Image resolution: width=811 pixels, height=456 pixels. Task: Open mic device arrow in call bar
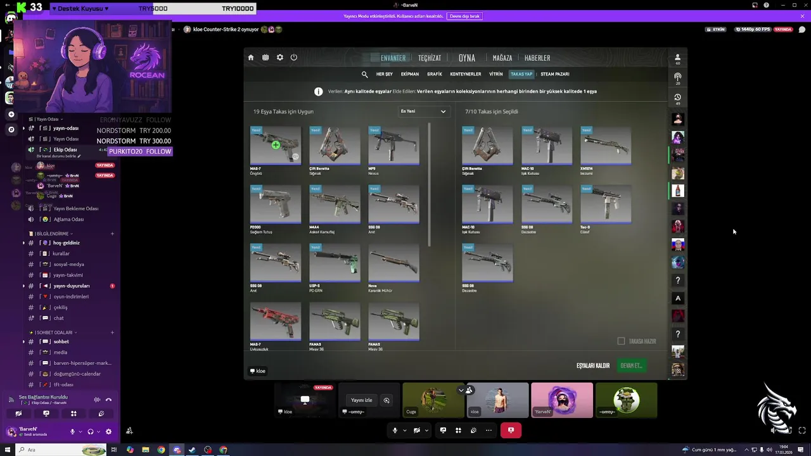coord(405,431)
